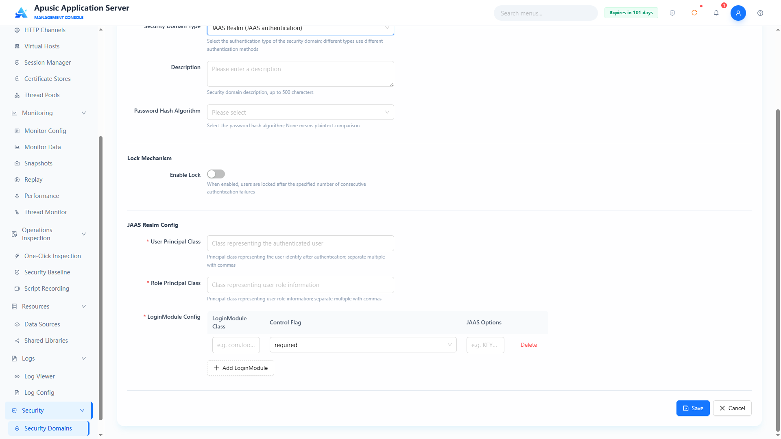Image resolution: width=781 pixels, height=439 pixels.
Task: Save the security domain form
Action: pyautogui.click(x=693, y=408)
